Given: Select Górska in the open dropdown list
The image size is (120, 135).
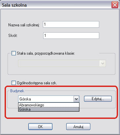Looking at the screenshot, I should click(49, 109).
